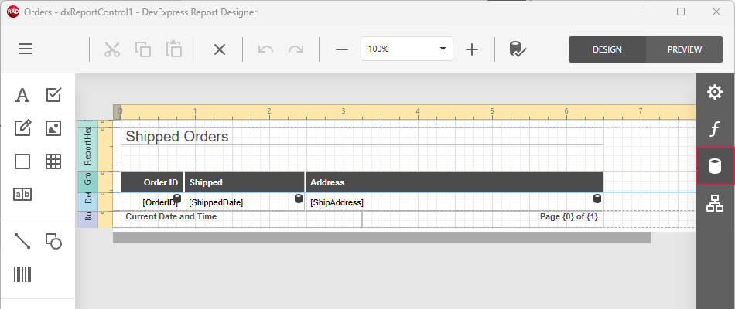
Task: Maximize the Report Designer window
Action: tap(681, 12)
